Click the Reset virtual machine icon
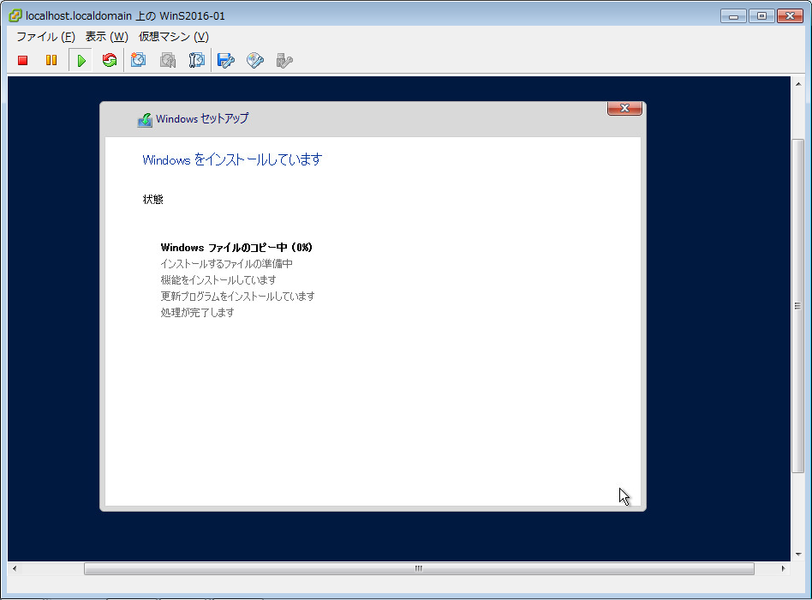This screenshot has height=600, width=812. (110, 61)
